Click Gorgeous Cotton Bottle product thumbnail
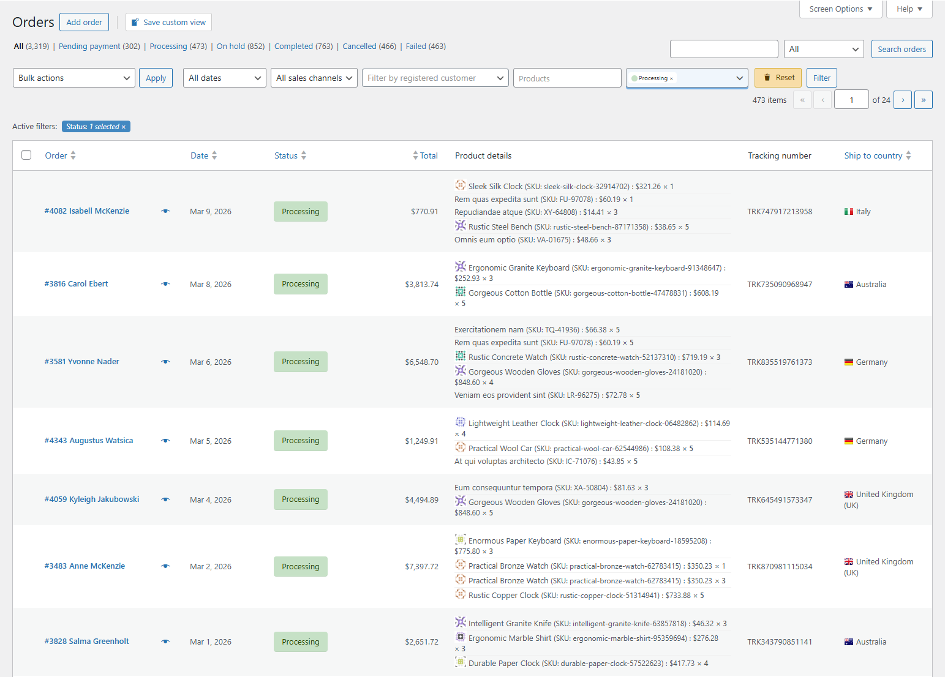The image size is (945, 677). click(x=461, y=291)
